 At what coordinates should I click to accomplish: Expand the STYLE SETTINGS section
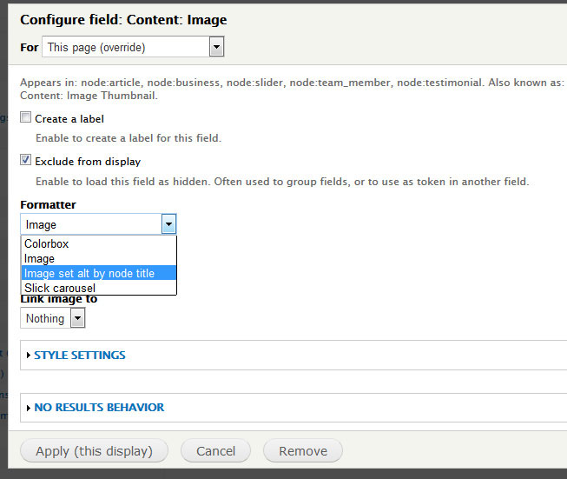coord(79,355)
